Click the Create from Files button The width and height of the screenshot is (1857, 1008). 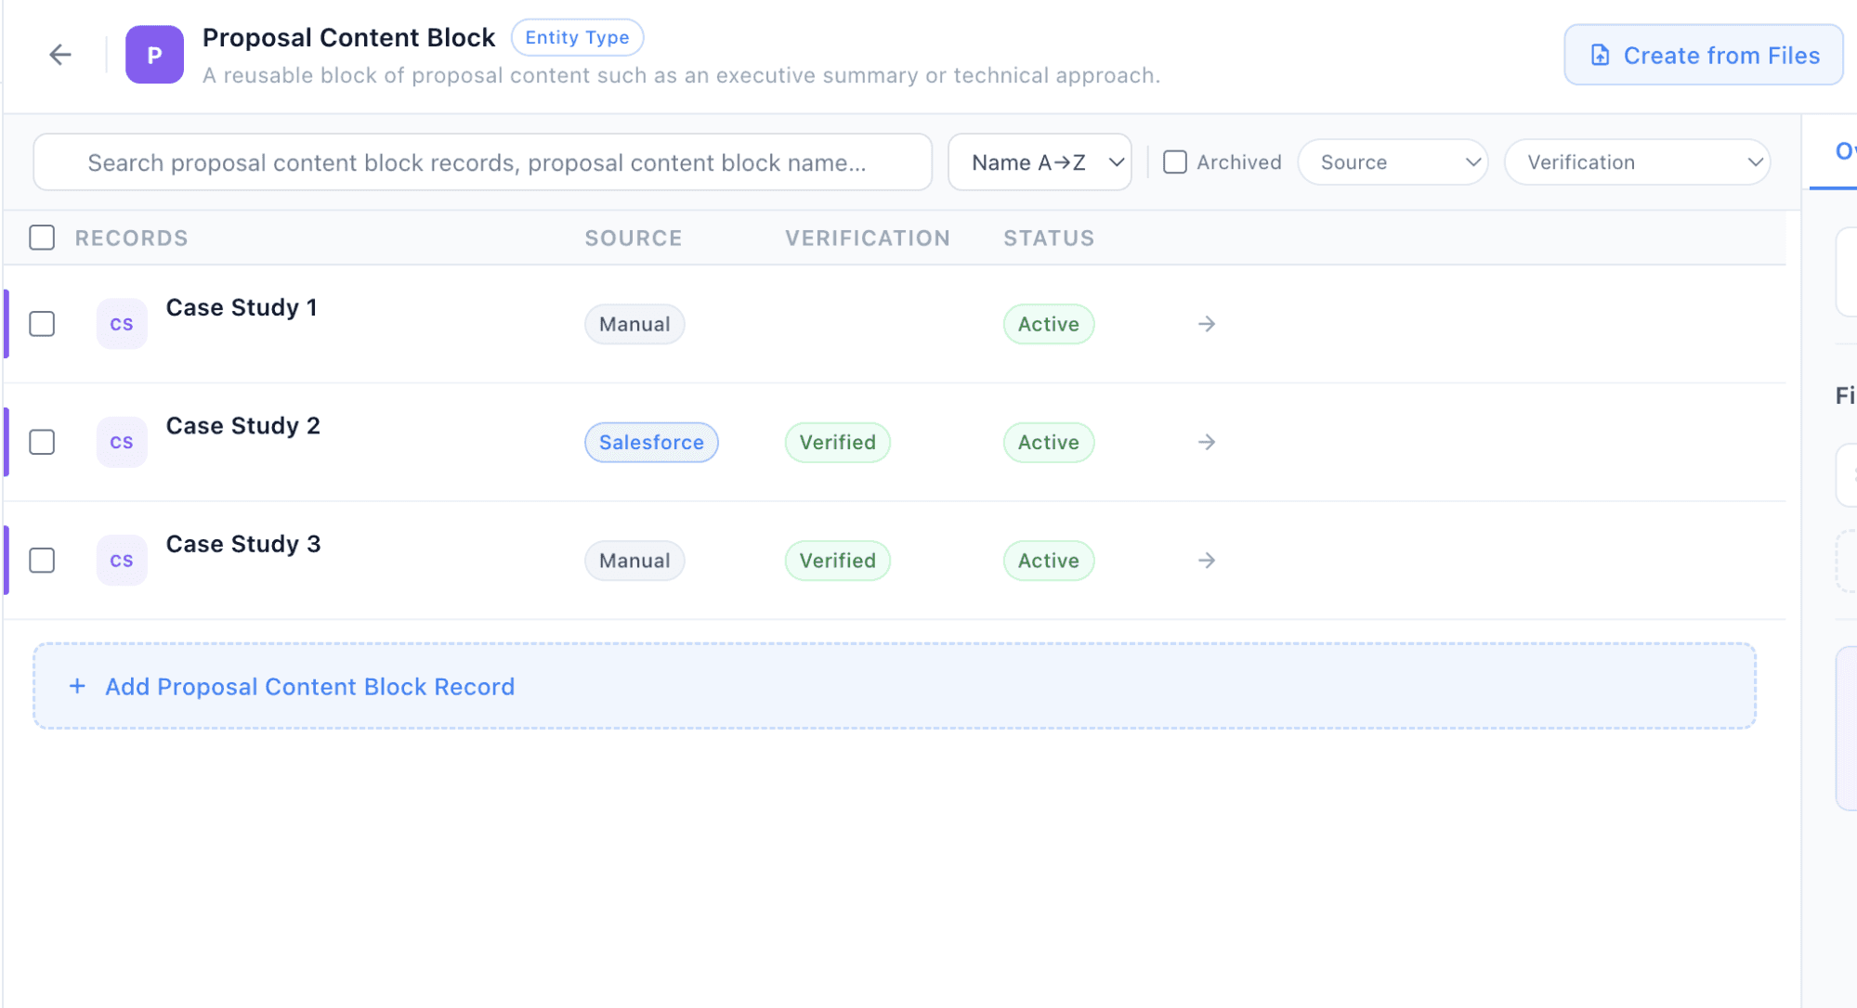[x=1704, y=56]
